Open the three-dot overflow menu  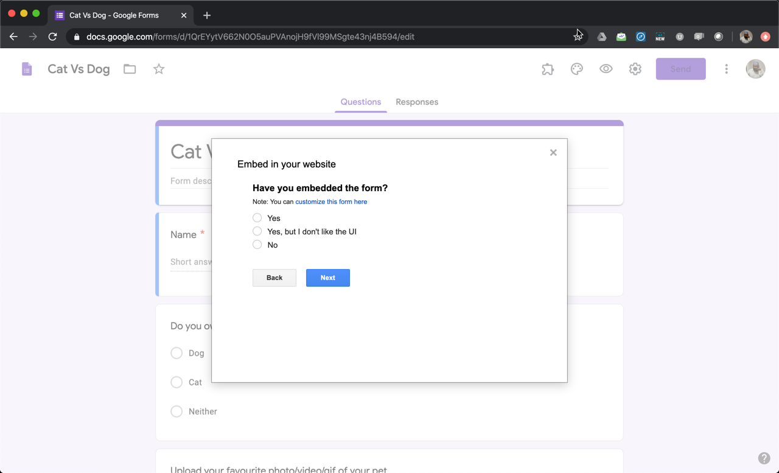pyautogui.click(x=726, y=69)
